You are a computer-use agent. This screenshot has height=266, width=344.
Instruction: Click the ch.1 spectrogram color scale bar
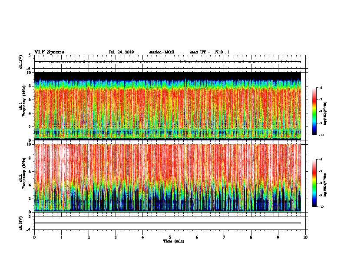(314, 111)
